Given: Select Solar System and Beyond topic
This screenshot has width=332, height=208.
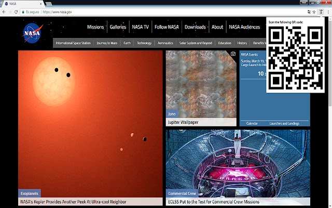Looking at the screenshot, I should click(x=196, y=43).
